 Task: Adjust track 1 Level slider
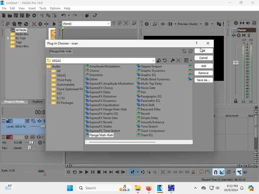[x=42, y=126]
